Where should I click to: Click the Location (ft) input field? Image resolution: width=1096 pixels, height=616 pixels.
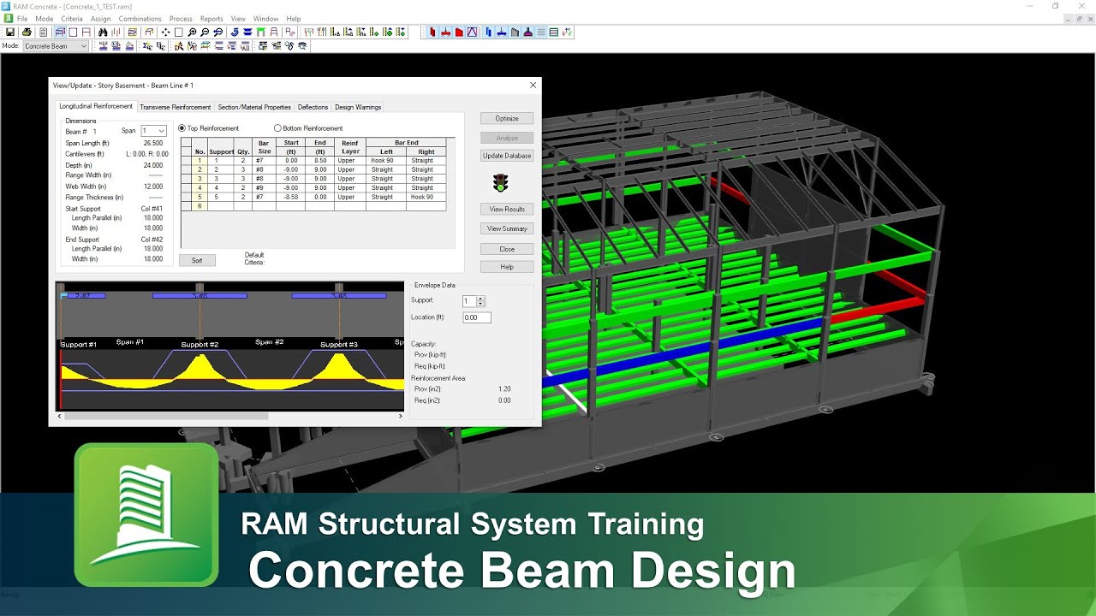477,317
